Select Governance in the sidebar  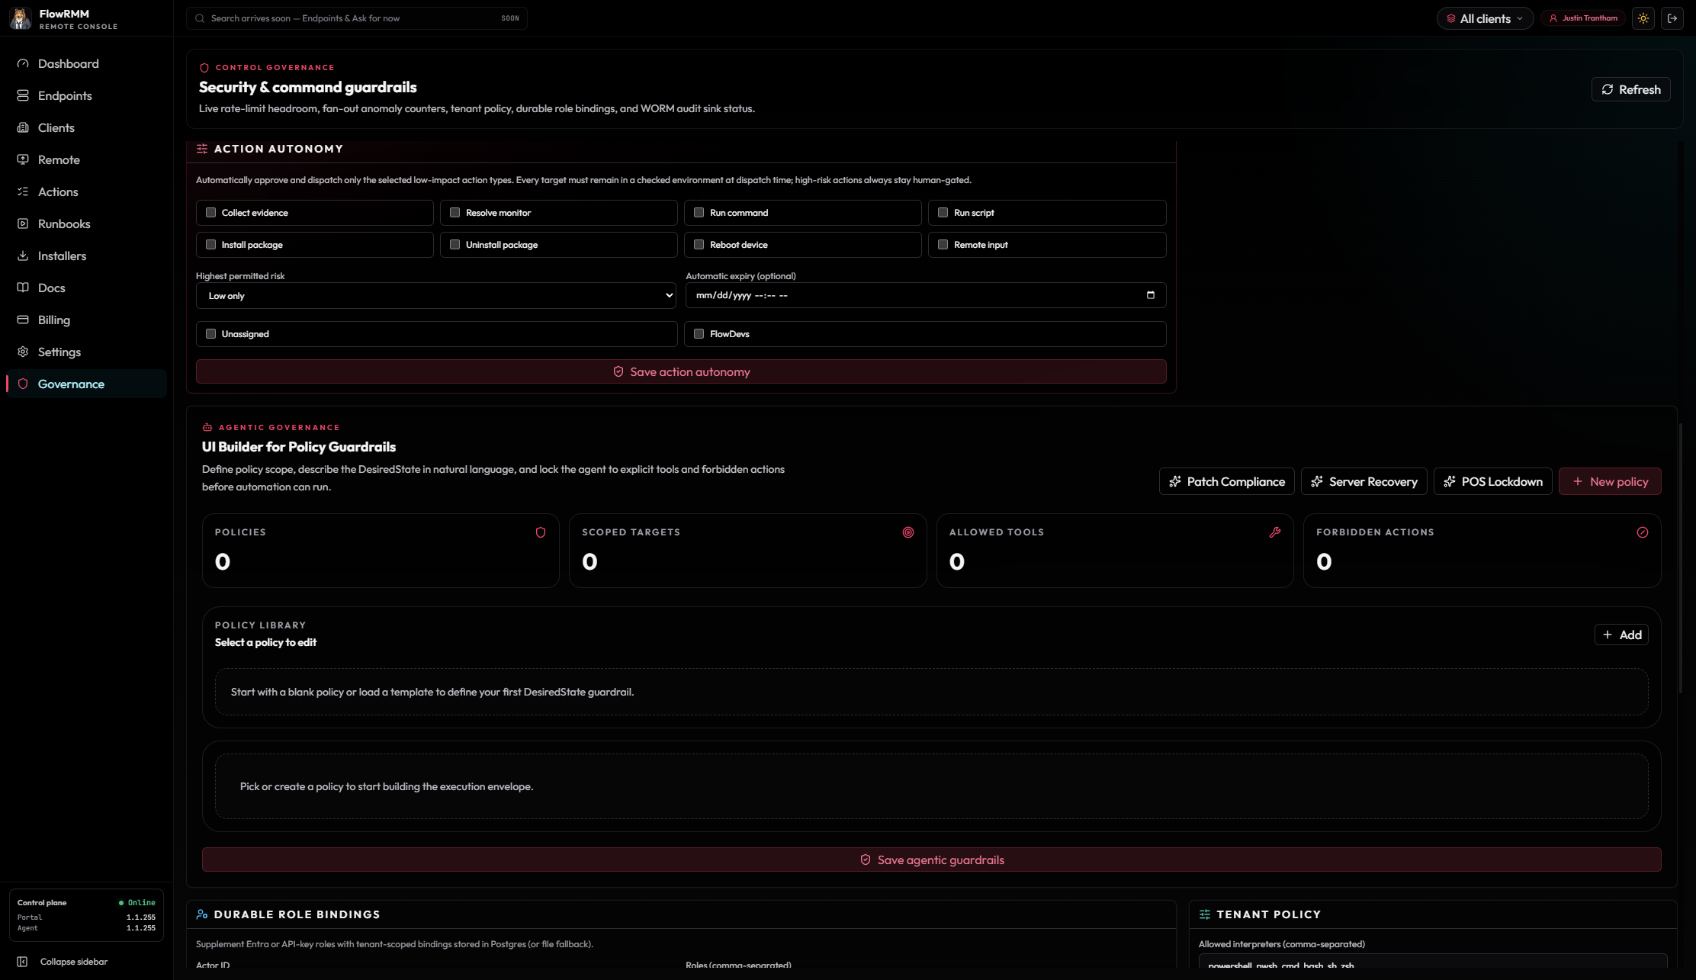(x=86, y=384)
